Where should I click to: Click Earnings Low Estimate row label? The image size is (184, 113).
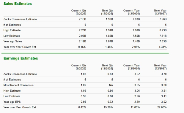12,96
